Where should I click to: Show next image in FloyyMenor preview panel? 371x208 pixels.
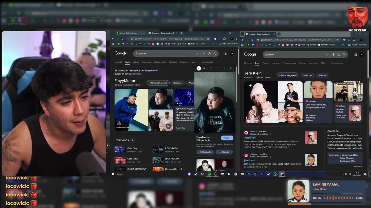[x=217, y=68]
